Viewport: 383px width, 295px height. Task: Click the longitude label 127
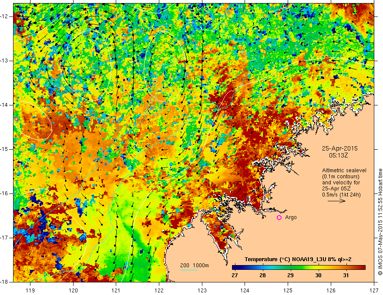374,290
